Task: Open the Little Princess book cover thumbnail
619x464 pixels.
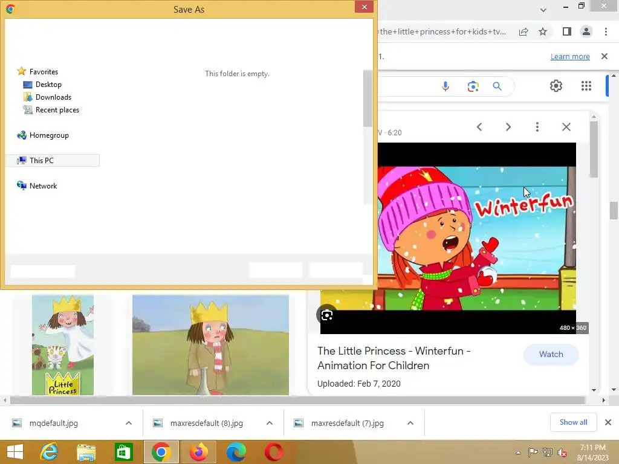Action: 63,345
